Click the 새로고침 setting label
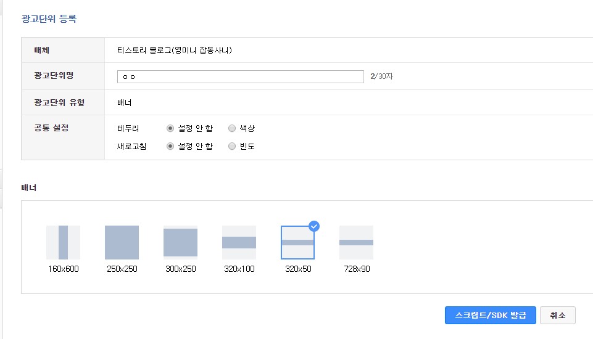Screen dimensions: 593x339 [x=131, y=146]
